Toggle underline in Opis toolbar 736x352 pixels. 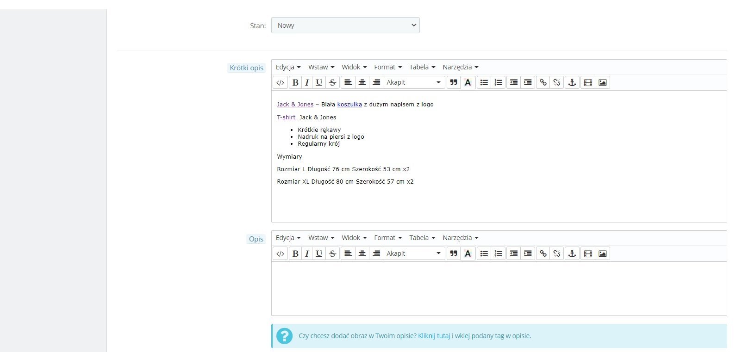click(319, 253)
